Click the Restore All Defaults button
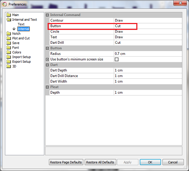189x171 pixels. 100,162
